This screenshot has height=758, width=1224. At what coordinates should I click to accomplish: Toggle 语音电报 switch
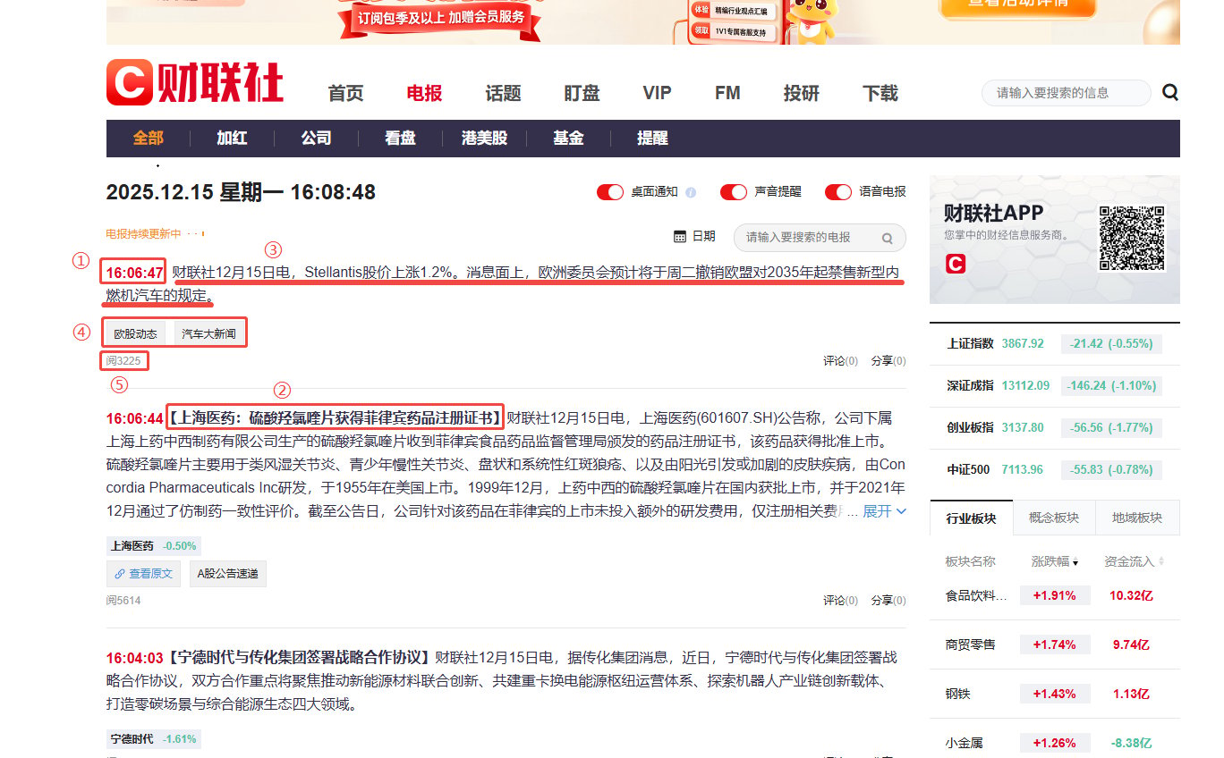click(838, 192)
